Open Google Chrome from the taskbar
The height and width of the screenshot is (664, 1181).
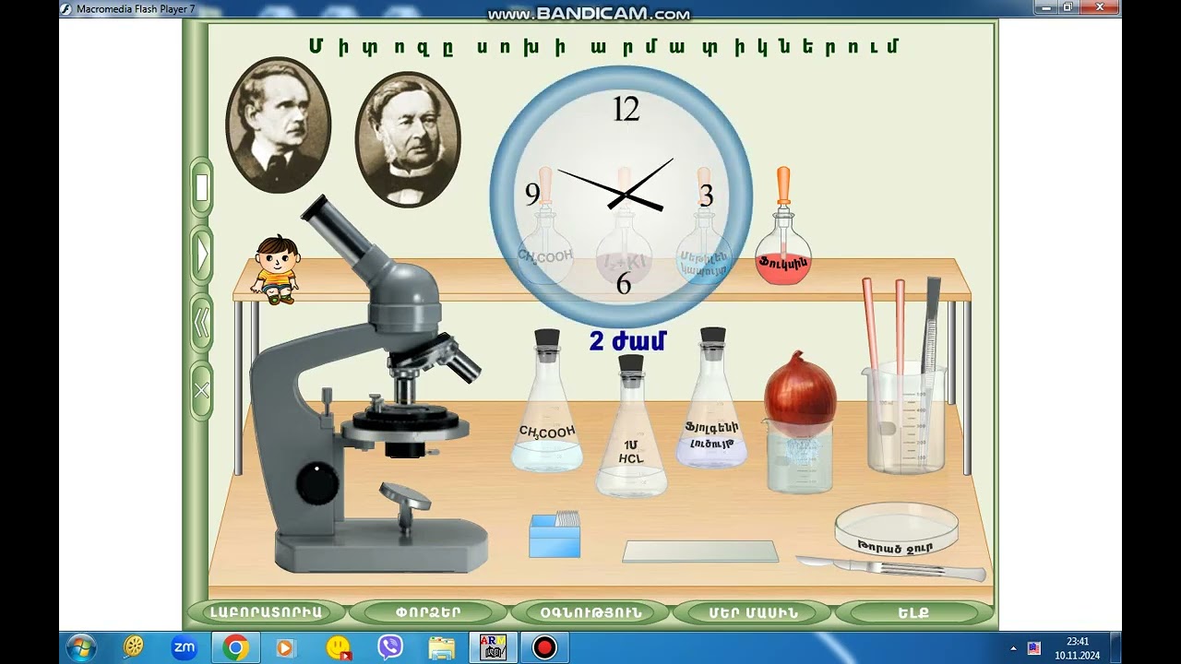pos(235,647)
